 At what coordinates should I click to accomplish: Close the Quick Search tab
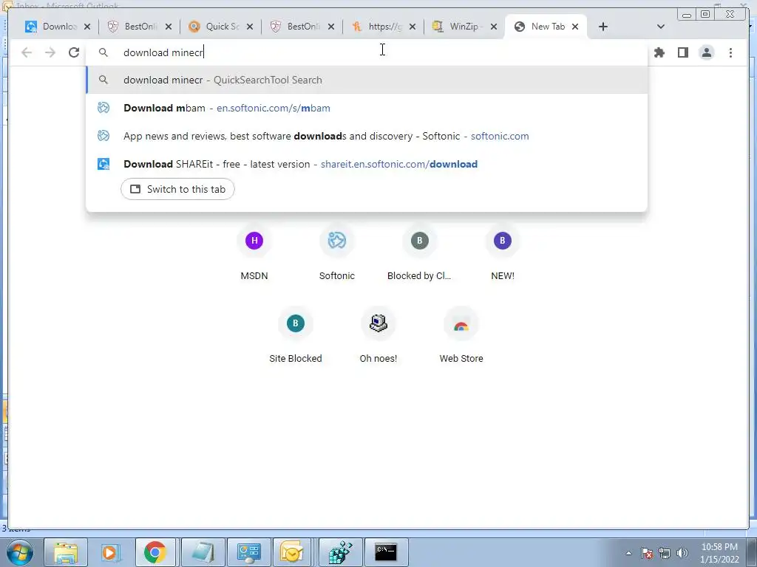pos(250,27)
